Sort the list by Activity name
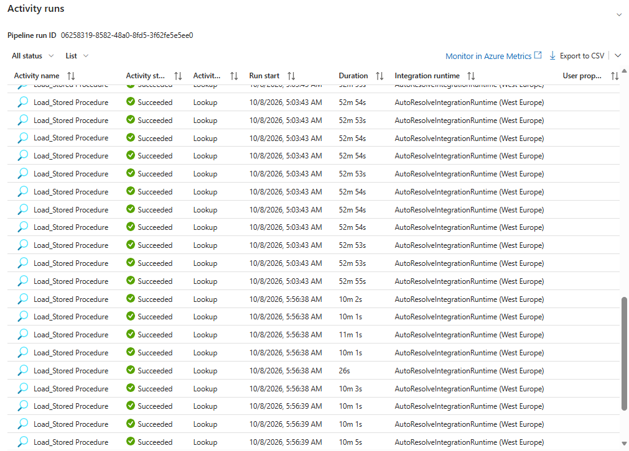Viewport: 629px width, 451px height. tap(71, 76)
